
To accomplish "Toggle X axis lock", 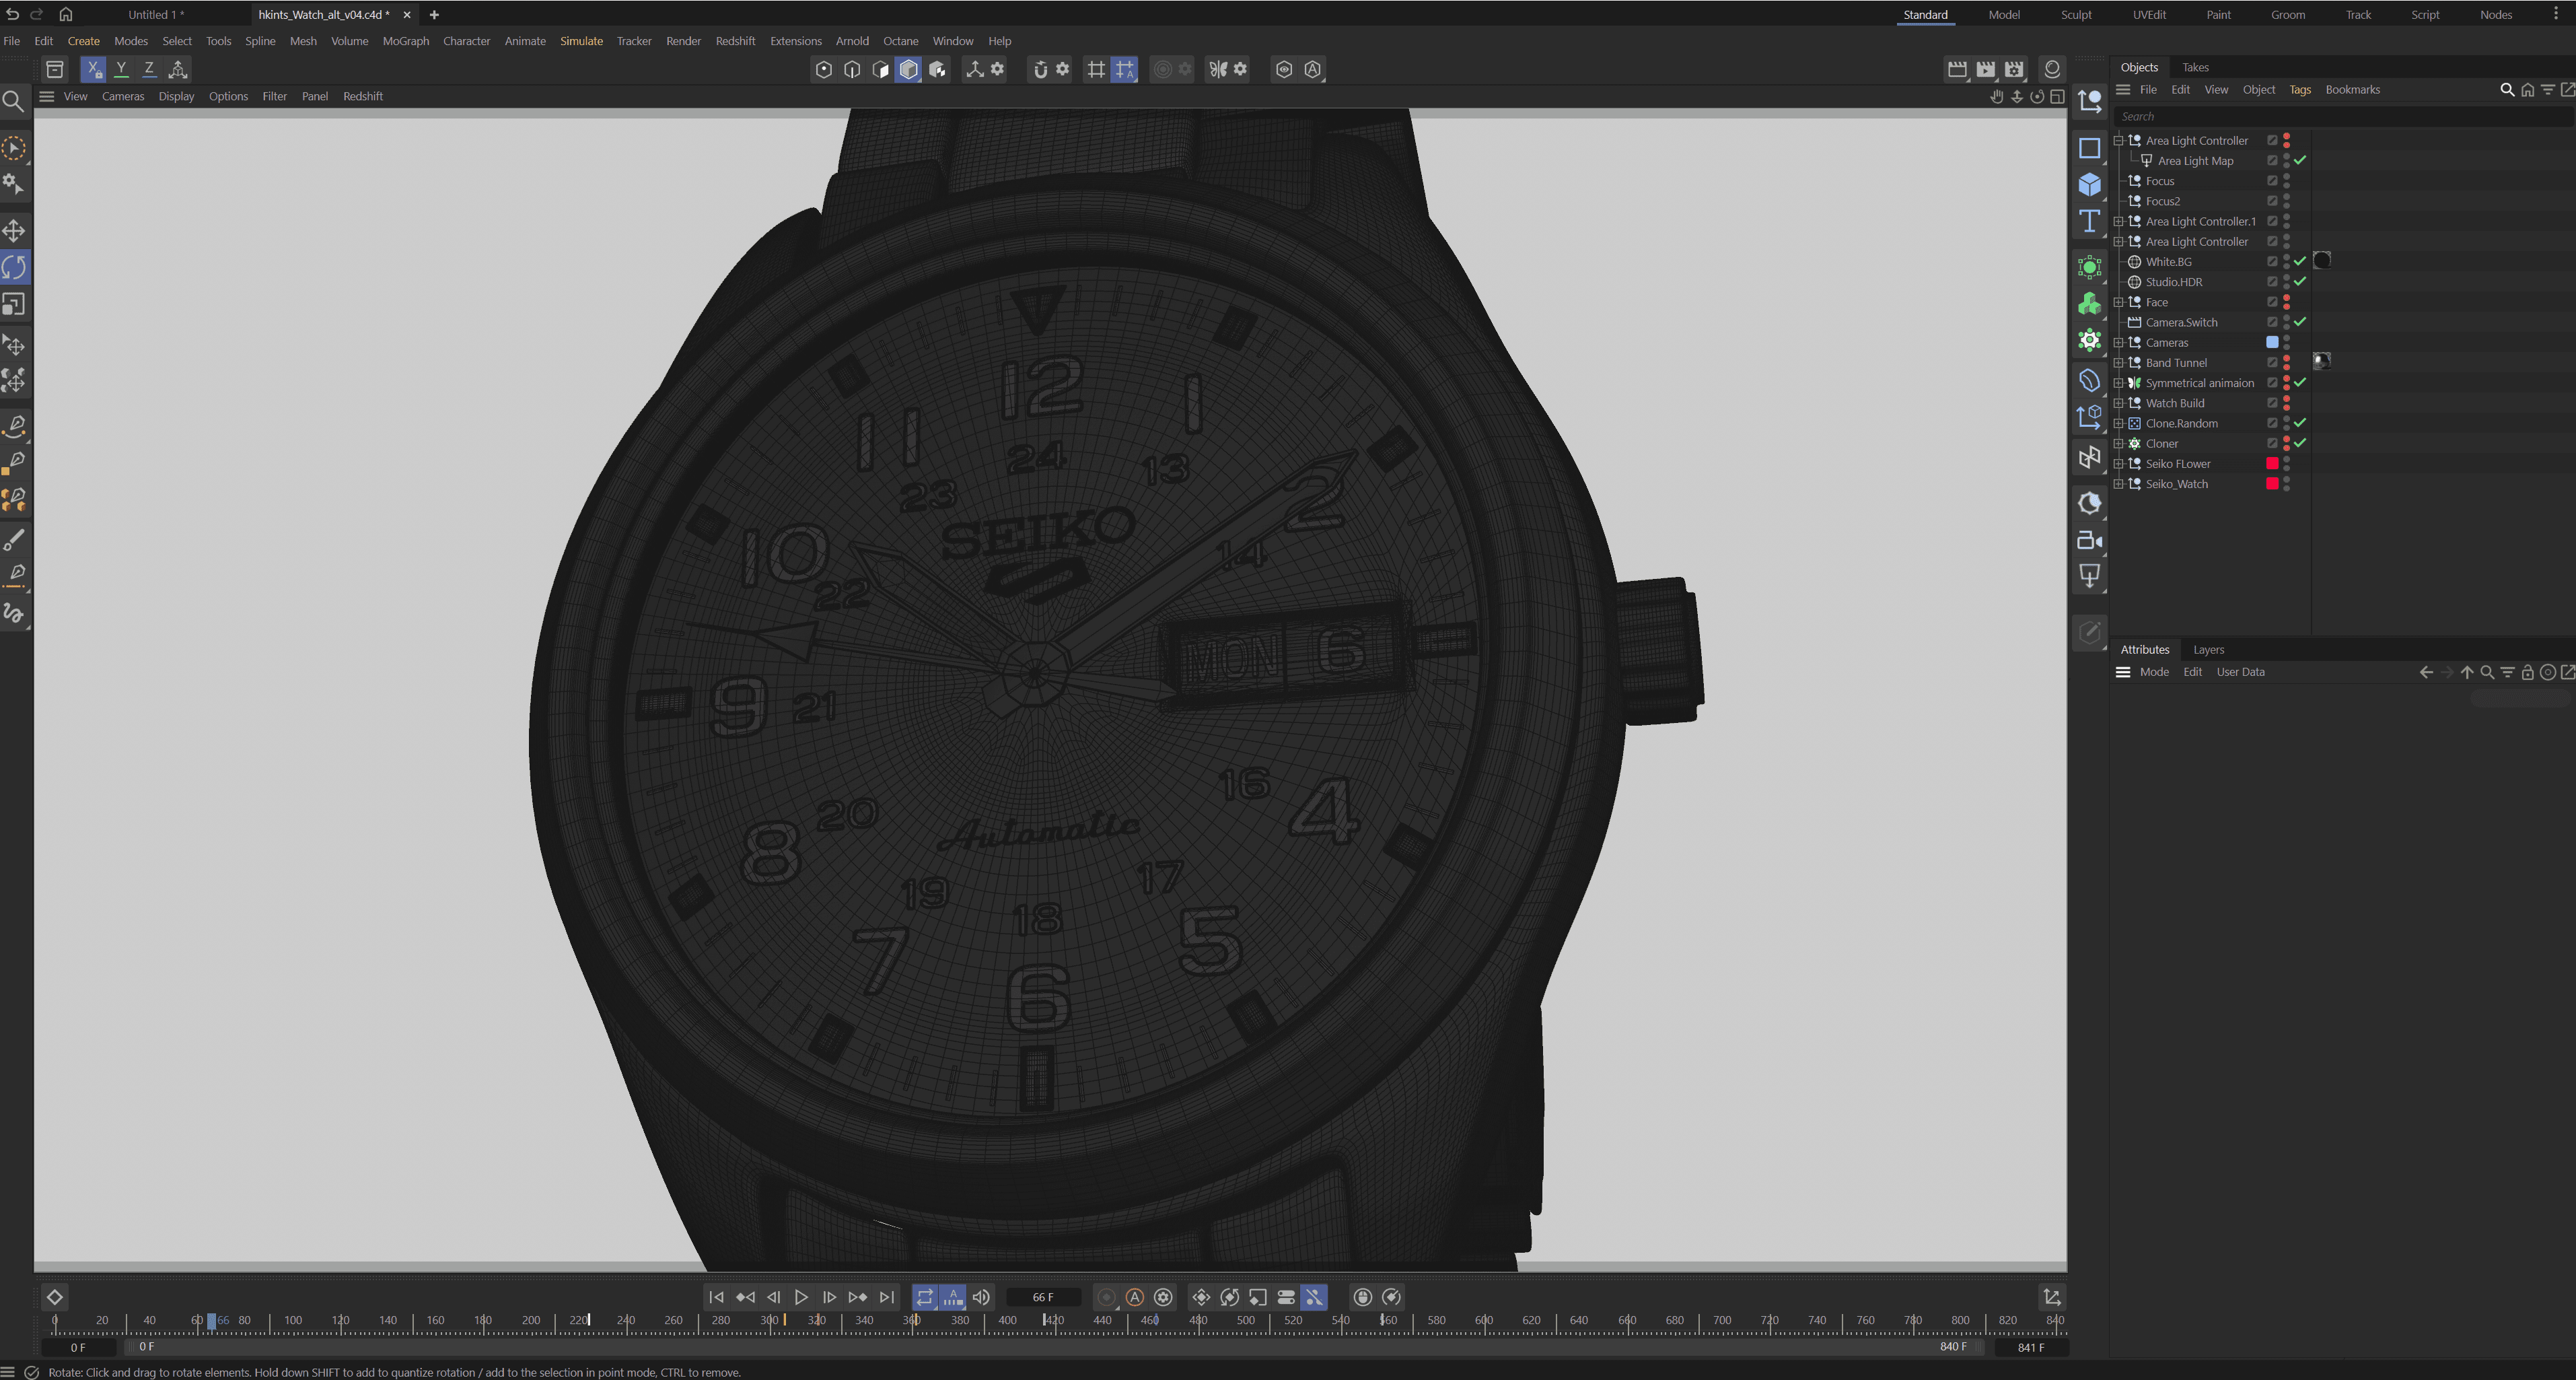I will tap(92, 69).
